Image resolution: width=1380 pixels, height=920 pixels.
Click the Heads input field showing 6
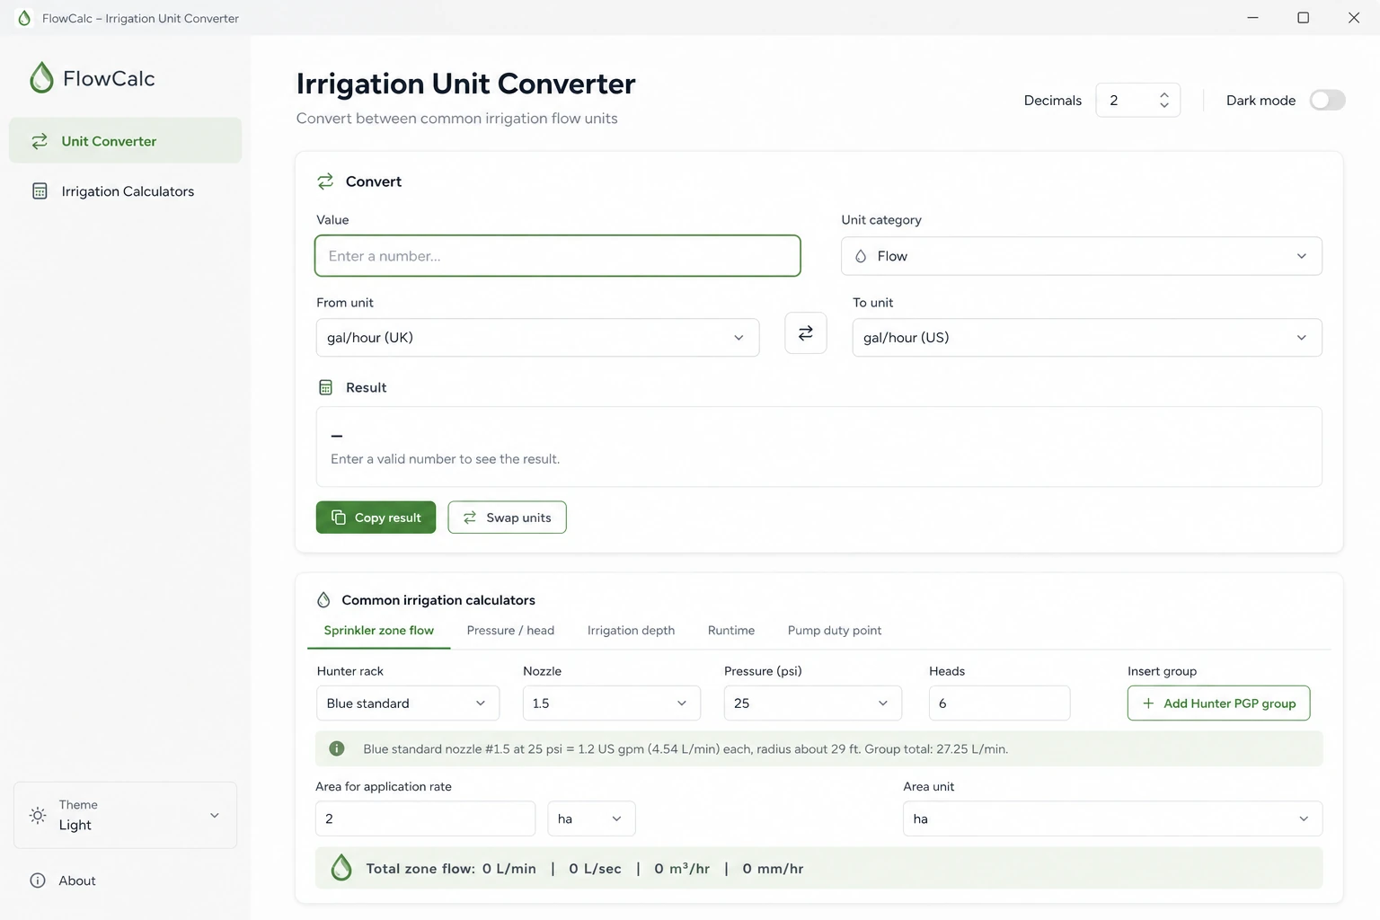point(999,703)
